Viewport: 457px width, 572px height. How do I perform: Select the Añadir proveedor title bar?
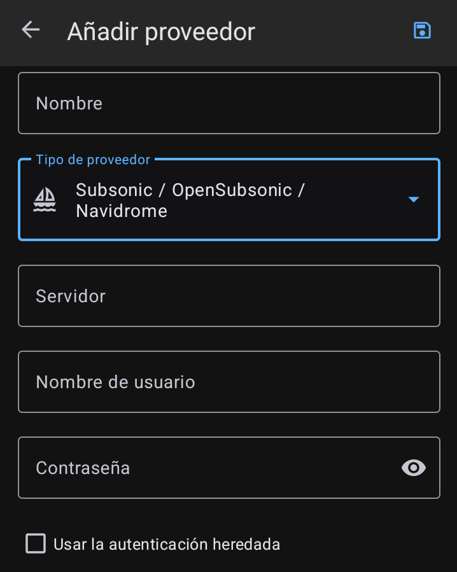(160, 31)
